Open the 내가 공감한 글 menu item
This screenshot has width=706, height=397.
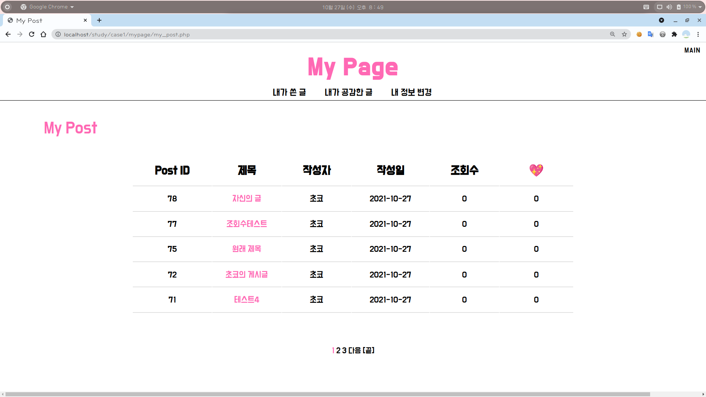tap(348, 92)
